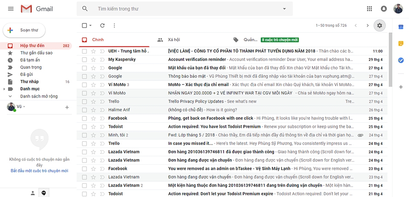The width and height of the screenshot is (409, 197).
Task: Star the Ví MoMo Xác thực email
Action: click(x=93, y=85)
